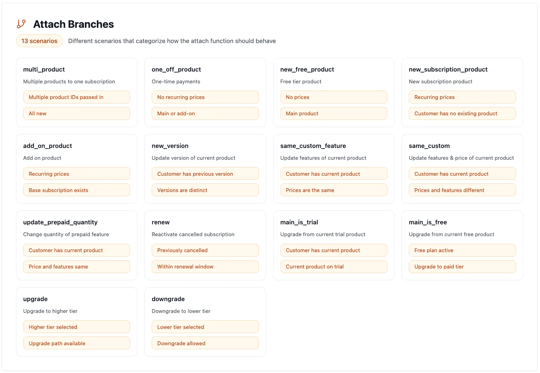The height and width of the screenshot is (373, 540).
Task: Select 'Upgrade to paid tier' tag
Action: (462, 267)
